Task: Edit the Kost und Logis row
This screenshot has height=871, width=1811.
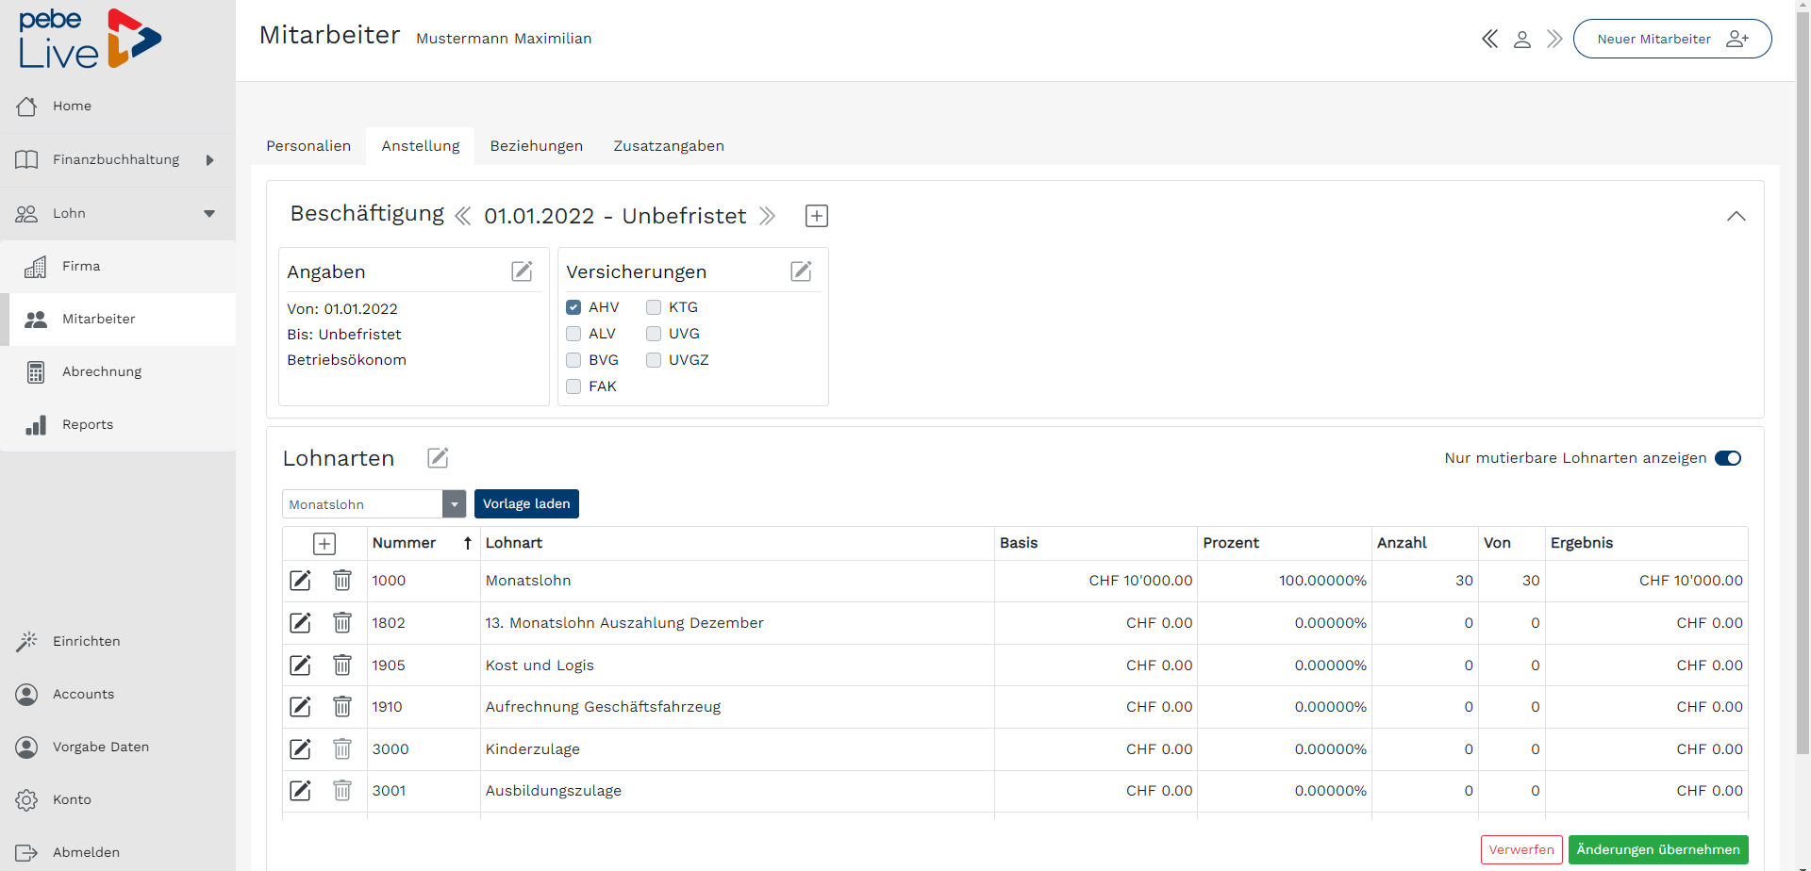Action: point(300,666)
